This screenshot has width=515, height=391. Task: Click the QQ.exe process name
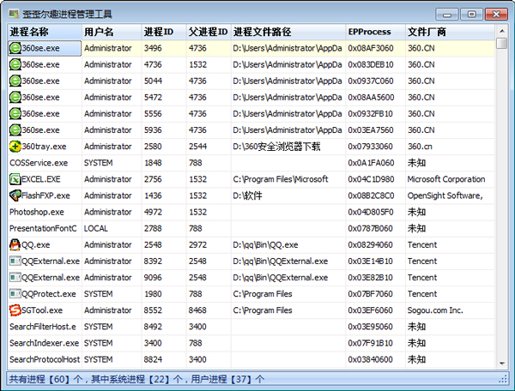tap(36, 245)
